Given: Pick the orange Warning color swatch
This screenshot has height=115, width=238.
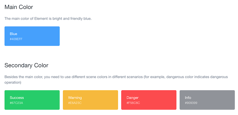Looking at the screenshot, I should point(90,100).
